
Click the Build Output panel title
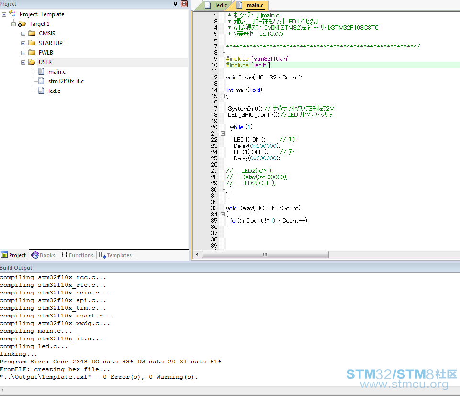(16, 268)
